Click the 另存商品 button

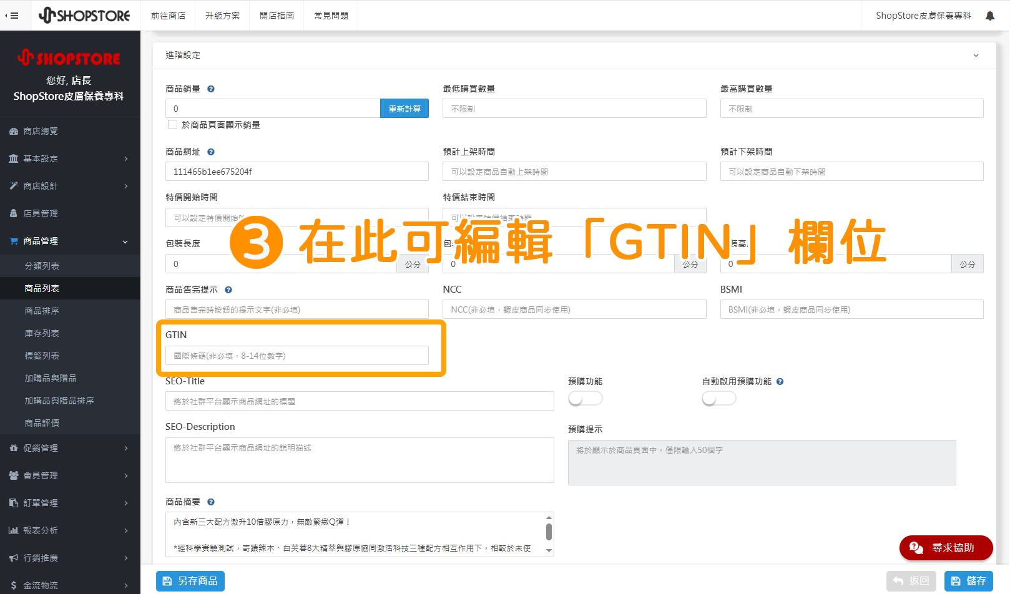pos(190,581)
